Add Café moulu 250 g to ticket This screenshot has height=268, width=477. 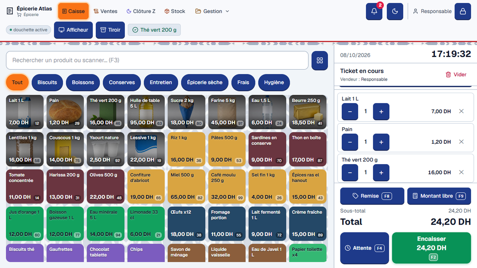point(227,187)
